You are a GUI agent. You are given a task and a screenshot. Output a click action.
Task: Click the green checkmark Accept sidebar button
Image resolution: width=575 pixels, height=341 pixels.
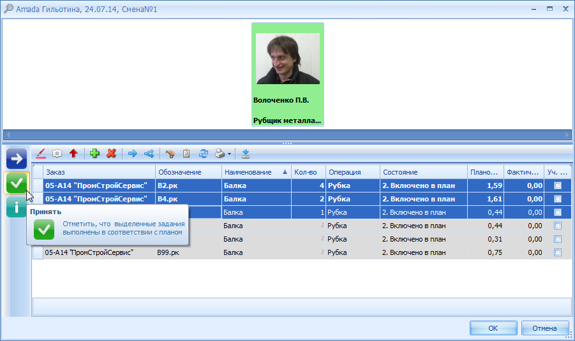[17, 183]
